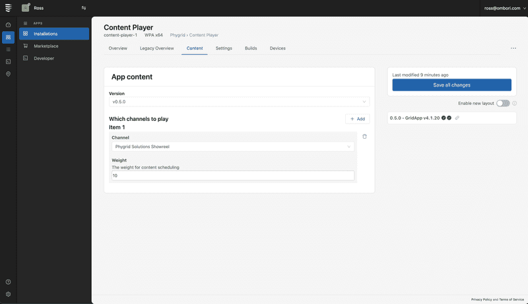
Task: Switch to the Settings tab
Action: (224, 48)
